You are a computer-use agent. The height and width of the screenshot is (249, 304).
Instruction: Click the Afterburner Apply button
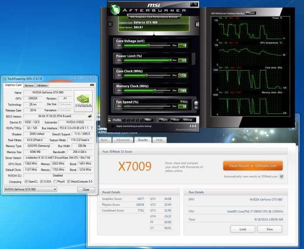(x=164, y=120)
